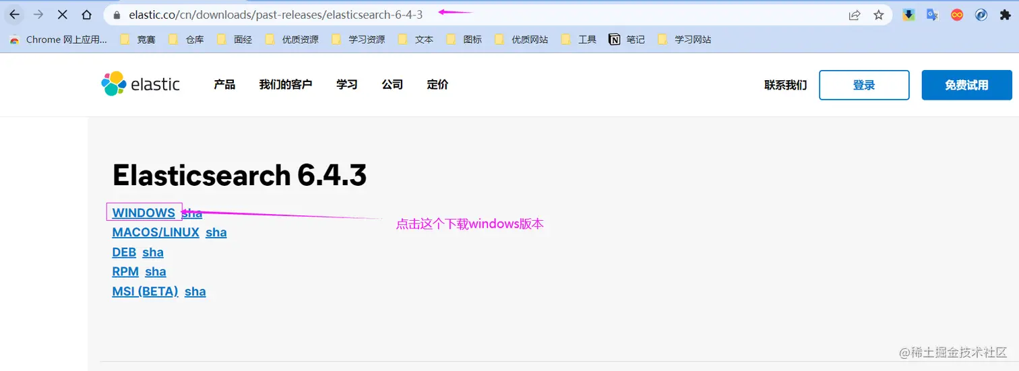Download the MACOS/LINUX version

[156, 232]
